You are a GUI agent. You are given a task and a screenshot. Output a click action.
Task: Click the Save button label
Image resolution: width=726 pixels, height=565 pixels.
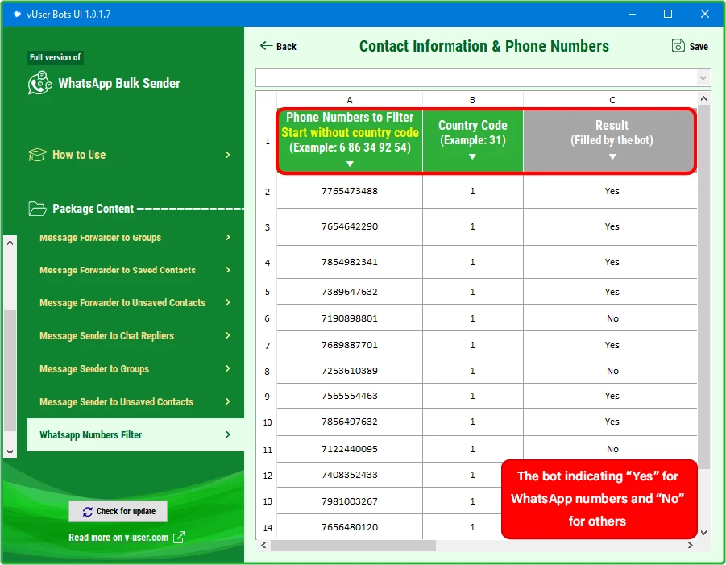point(699,46)
